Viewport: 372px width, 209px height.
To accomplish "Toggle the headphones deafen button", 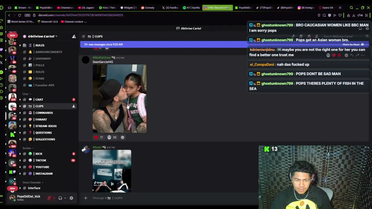I will tap(60, 198).
